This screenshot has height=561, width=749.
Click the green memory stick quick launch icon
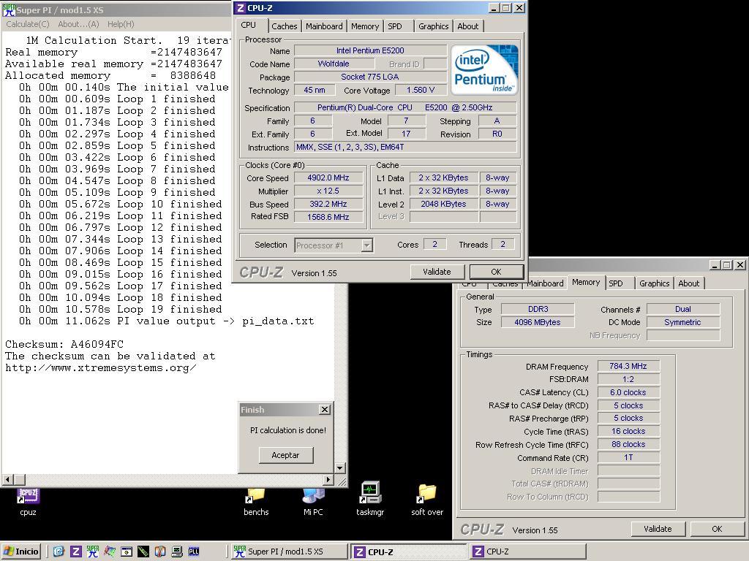tap(143, 552)
